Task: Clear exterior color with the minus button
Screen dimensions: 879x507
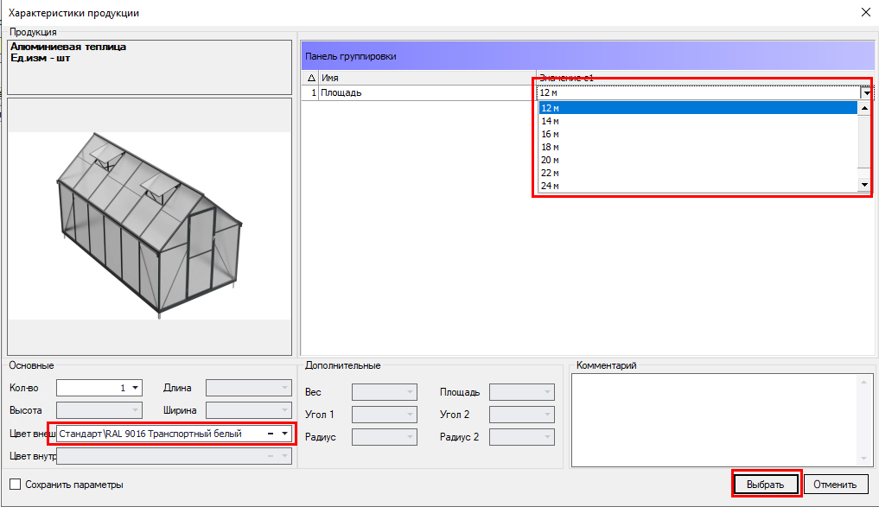Action: point(271,434)
